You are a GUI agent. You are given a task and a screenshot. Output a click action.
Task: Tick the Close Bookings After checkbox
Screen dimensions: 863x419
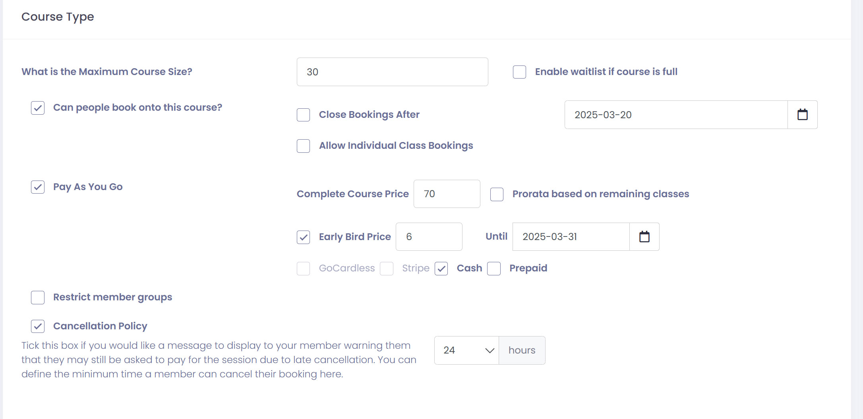[303, 115]
